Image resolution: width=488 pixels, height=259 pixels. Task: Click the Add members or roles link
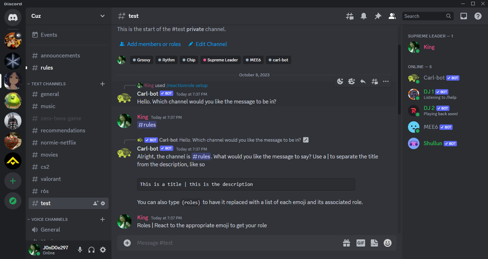[x=154, y=44]
